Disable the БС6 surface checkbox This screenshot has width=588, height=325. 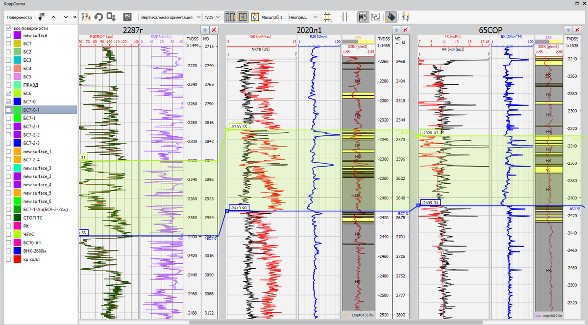8,93
